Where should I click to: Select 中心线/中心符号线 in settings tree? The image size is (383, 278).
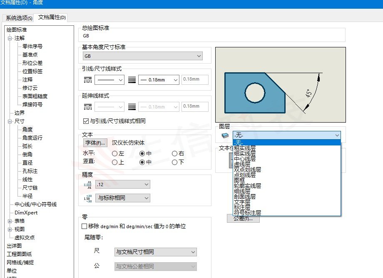point(35,204)
